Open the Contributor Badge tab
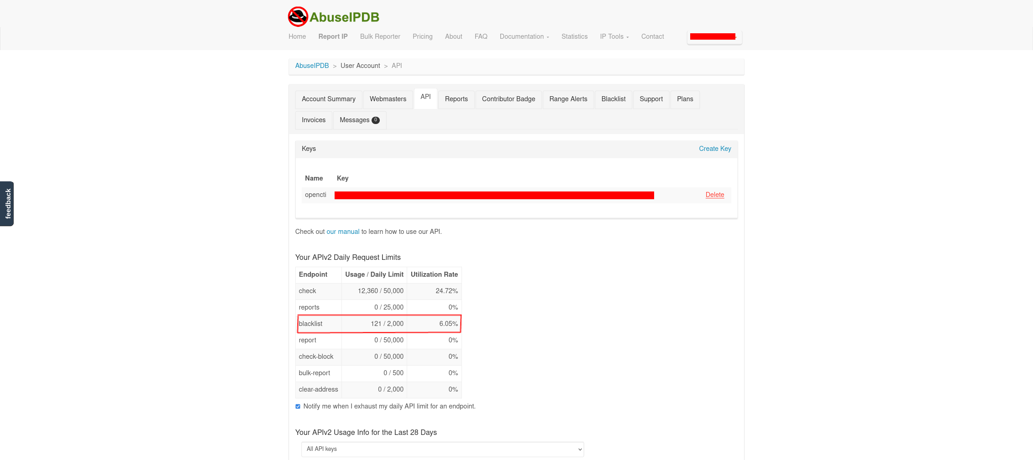Image resolution: width=1033 pixels, height=460 pixels. pyautogui.click(x=509, y=99)
